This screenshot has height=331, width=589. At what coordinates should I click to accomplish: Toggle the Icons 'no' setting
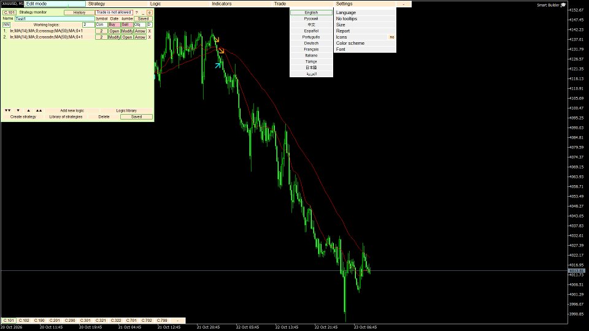coord(392,37)
